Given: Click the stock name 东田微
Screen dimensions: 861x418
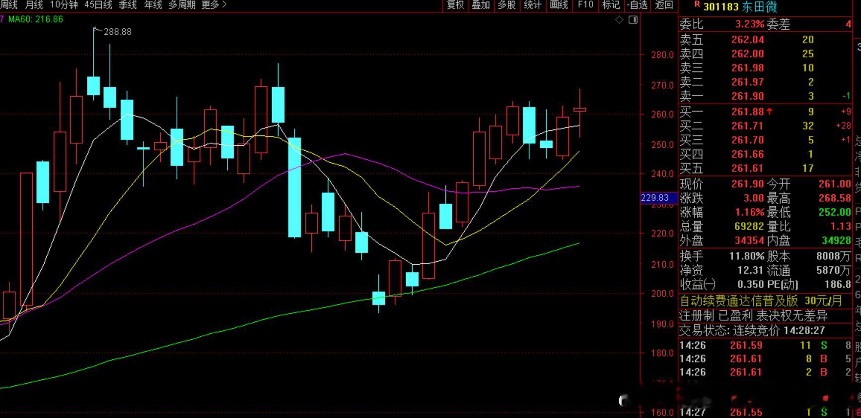Looking at the screenshot, I should tap(759, 7).
